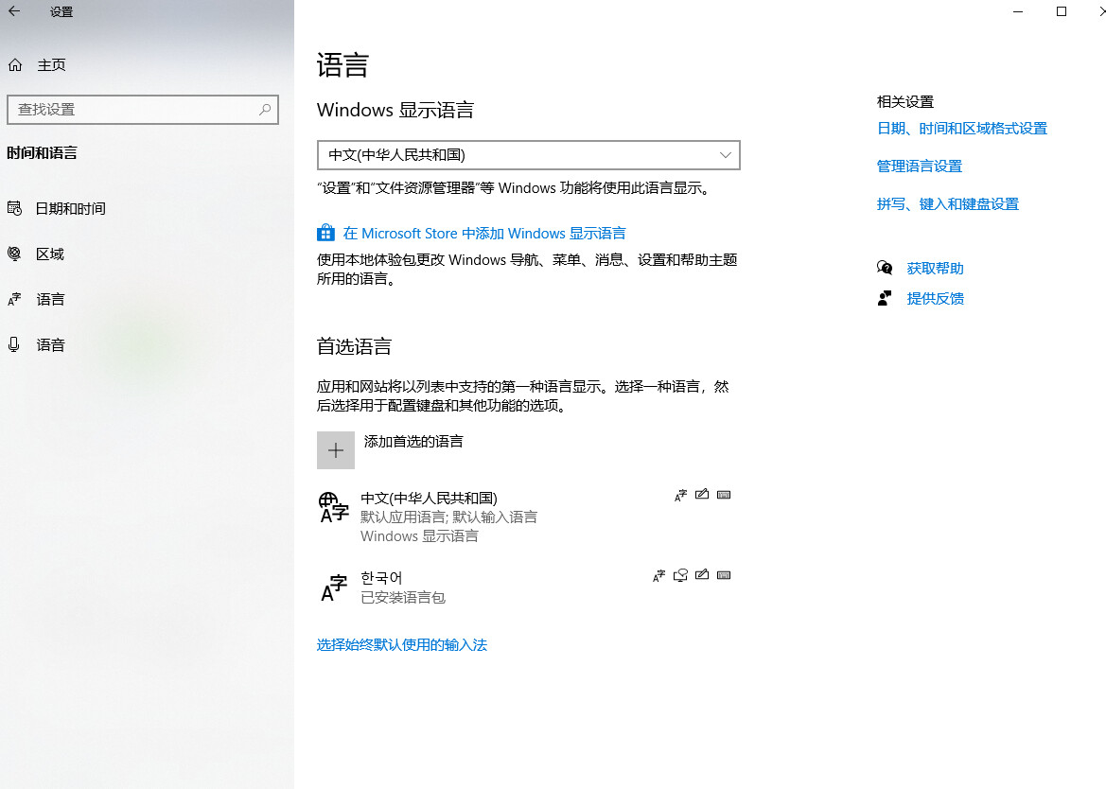Open 日期和时间 in the sidebar

tap(70, 209)
